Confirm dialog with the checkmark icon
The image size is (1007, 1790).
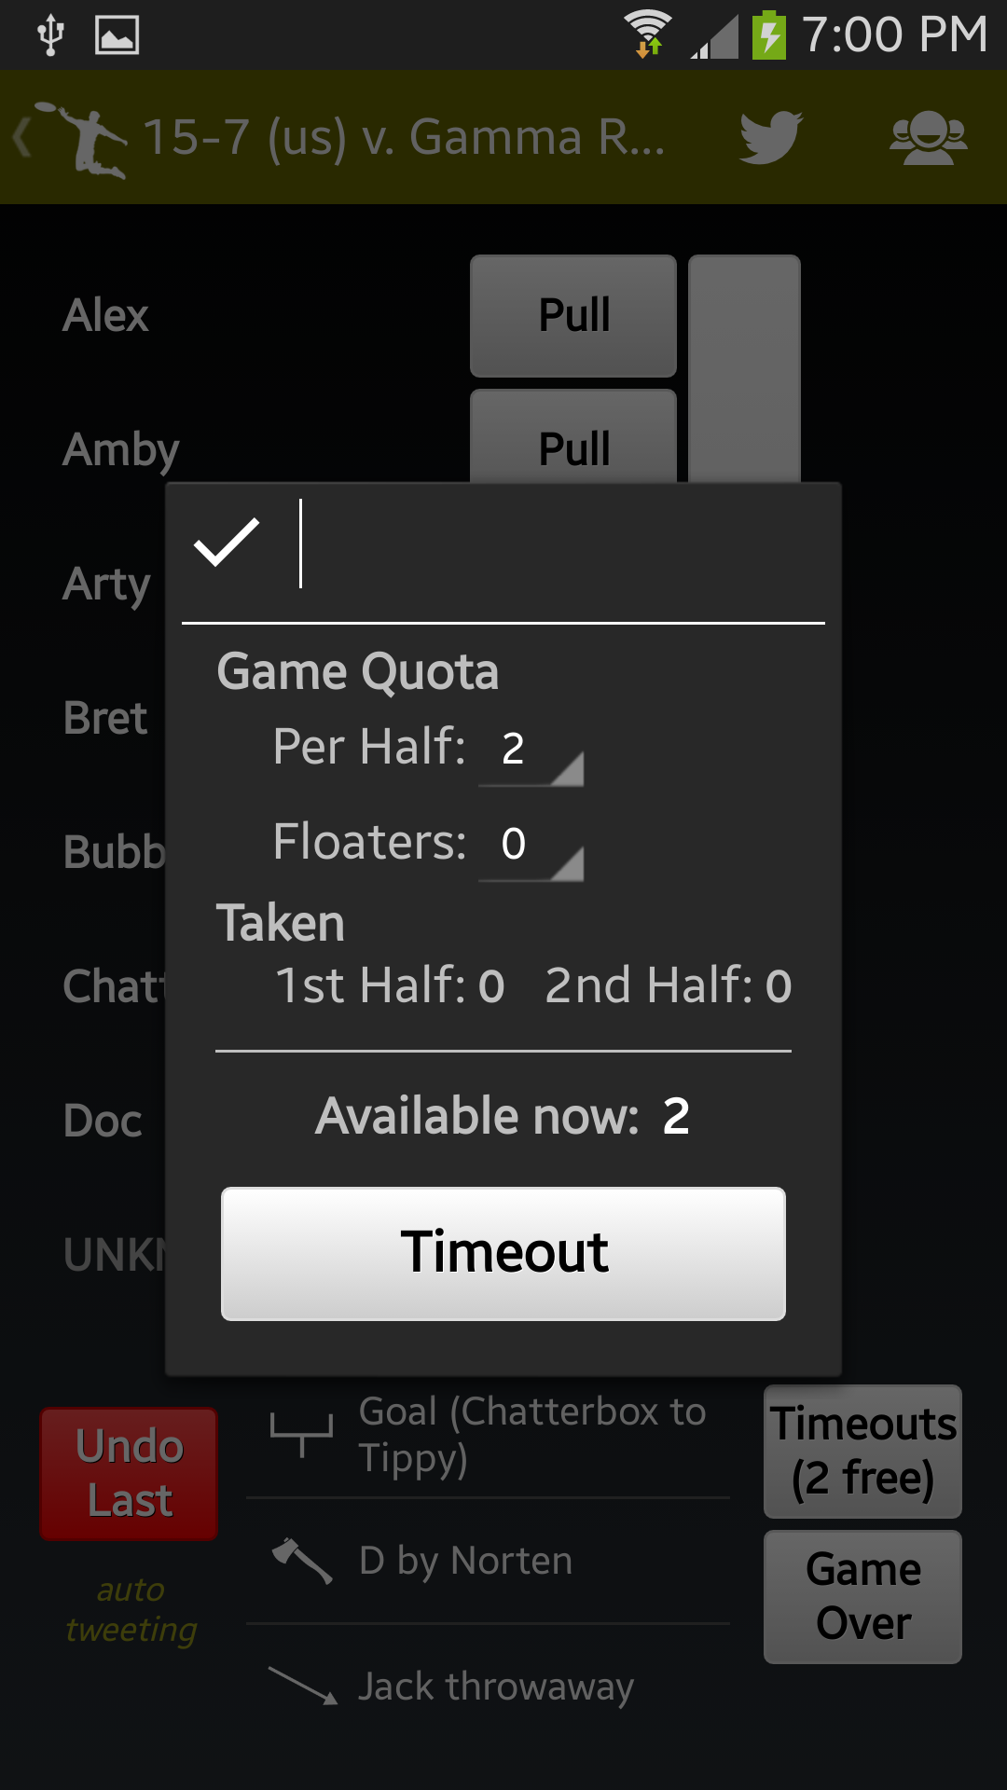tap(227, 544)
